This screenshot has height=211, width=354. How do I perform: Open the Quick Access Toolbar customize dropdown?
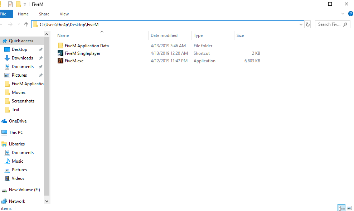click(25, 5)
